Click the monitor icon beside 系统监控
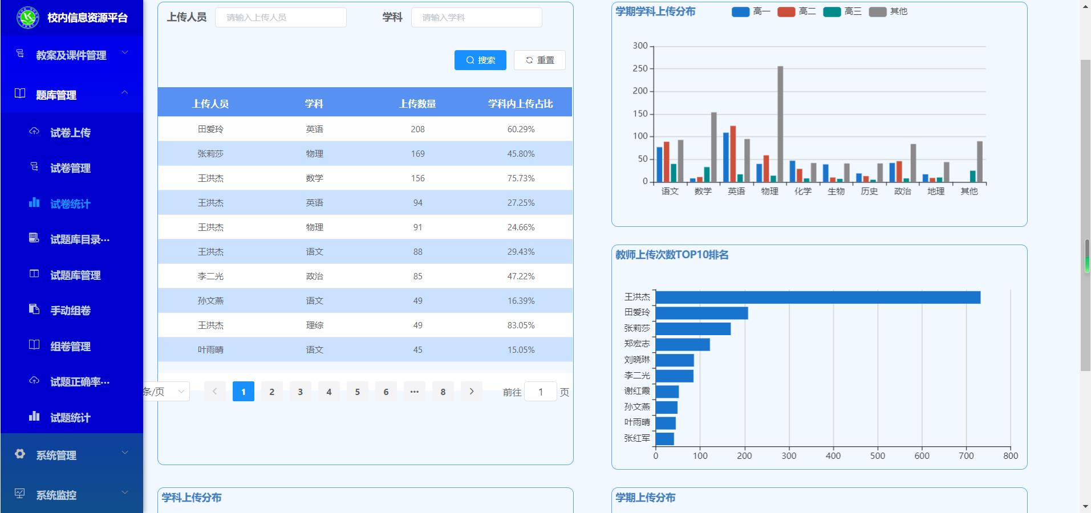This screenshot has width=1091, height=513. 20,494
